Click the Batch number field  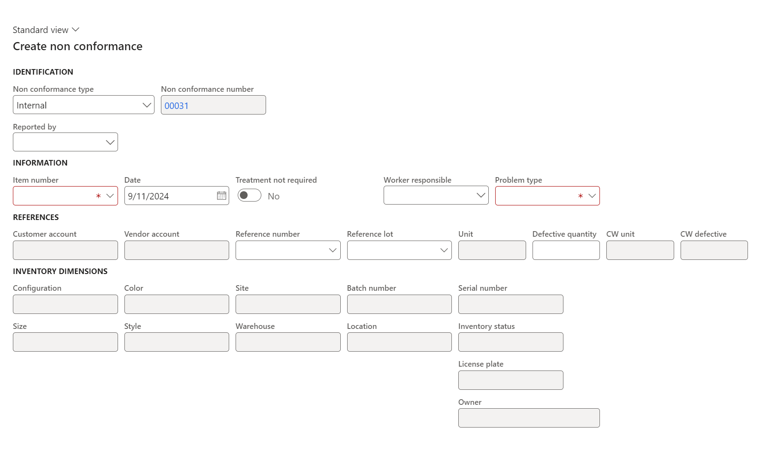(399, 304)
